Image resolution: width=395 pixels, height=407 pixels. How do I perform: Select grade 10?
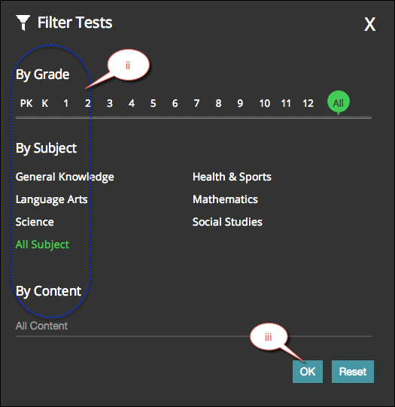265,103
